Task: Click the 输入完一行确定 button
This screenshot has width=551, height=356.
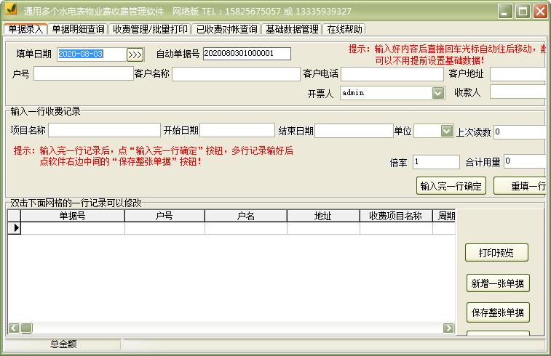Action: tap(451, 186)
